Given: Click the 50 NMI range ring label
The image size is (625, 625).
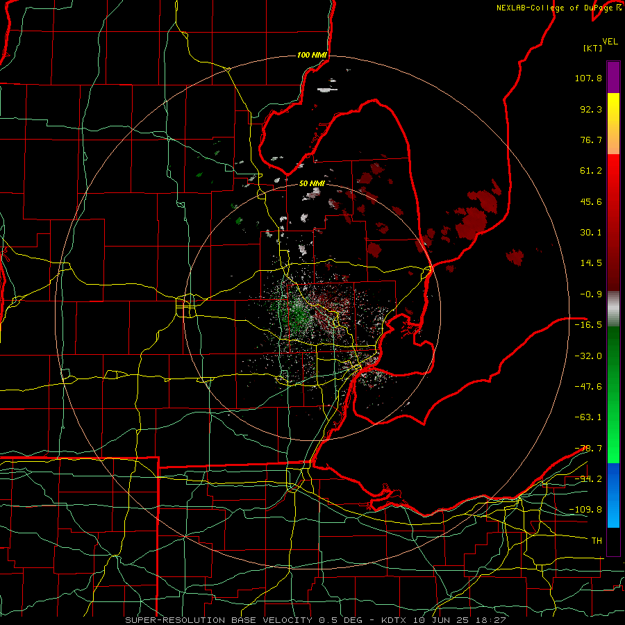Looking at the screenshot, I should (x=312, y=183).
